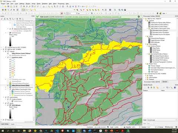The image size is (178, 133).
Task: Open Raster menu
Action: point(39,4)
